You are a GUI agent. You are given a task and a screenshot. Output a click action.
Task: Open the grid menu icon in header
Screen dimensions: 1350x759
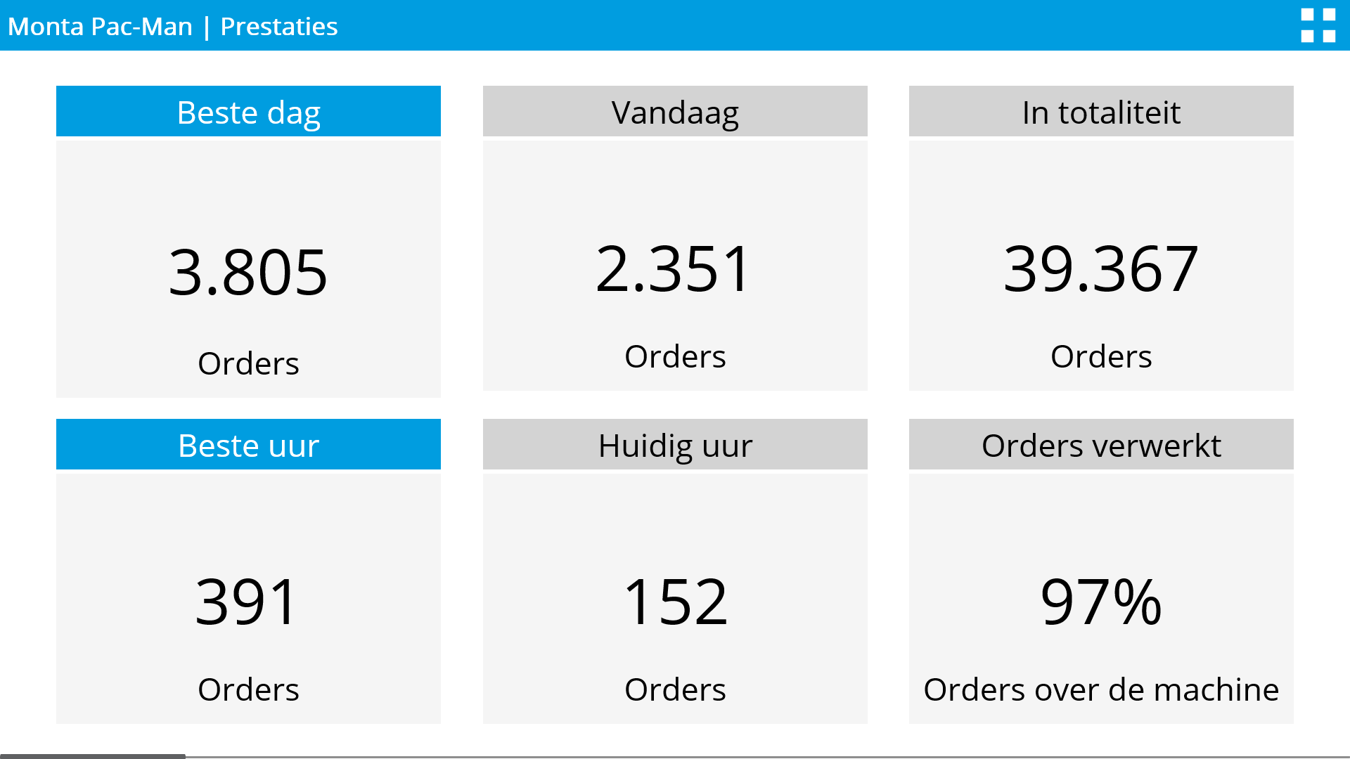(x=1318, y=25)
